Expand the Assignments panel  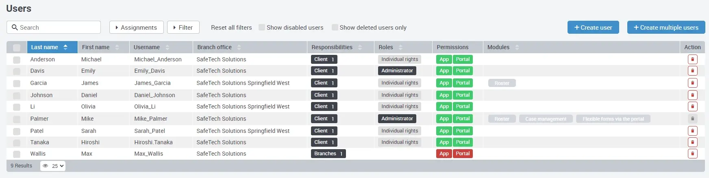[136, 28]
